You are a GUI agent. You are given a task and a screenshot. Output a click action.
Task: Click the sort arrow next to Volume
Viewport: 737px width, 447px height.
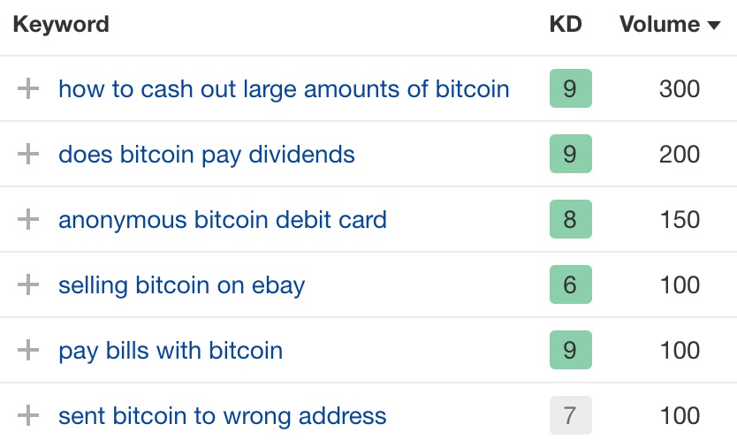click(714, 26)
